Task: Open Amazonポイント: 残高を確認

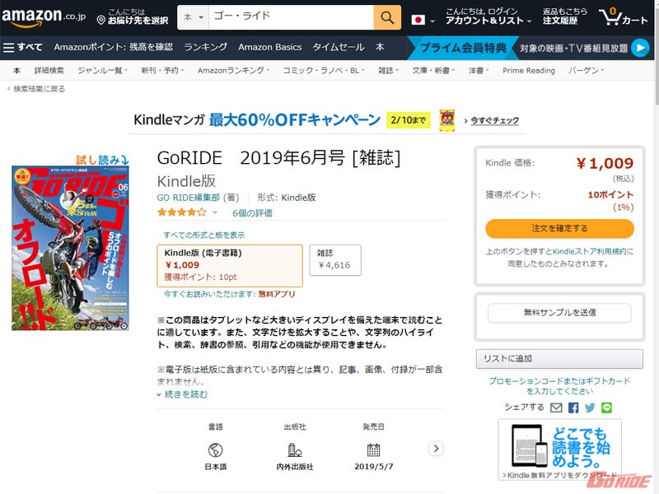Action: coord(114,47)
